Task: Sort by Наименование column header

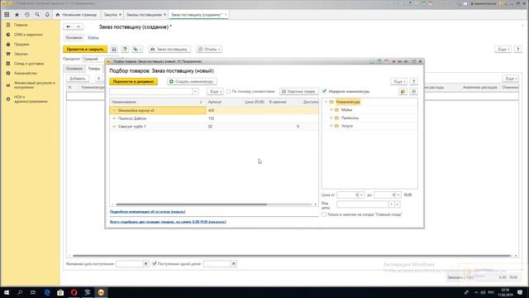Action: point(158,102)
